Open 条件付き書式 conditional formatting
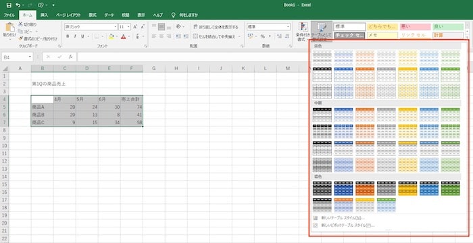The image size is (473, 243). coord(303,32)
